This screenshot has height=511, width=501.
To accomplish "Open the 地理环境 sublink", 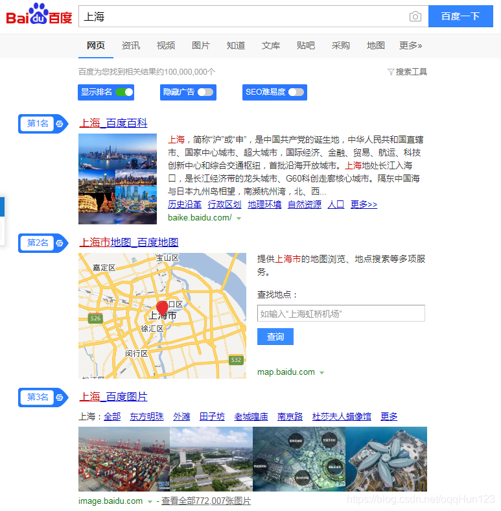I will [x=264, y=205].
